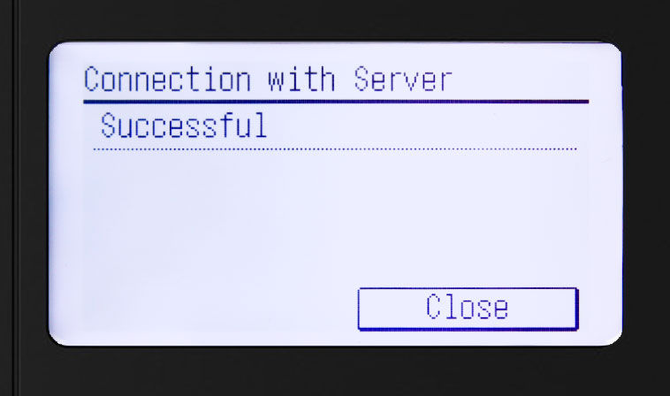Click the blank space right of the title
The height and width of the screenshot is (396, 670).
[x=521, y=79]
